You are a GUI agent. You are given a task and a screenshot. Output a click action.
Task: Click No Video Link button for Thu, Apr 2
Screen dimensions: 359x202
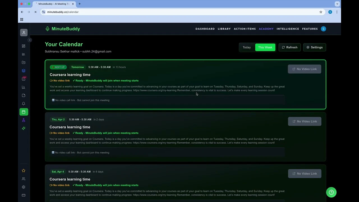tap(305, 121)
